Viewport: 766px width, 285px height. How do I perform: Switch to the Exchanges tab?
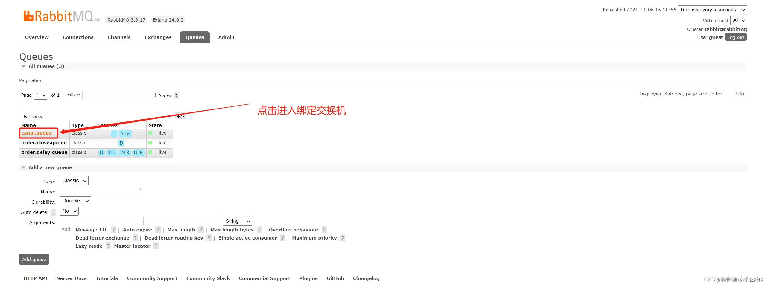(158, 37)
